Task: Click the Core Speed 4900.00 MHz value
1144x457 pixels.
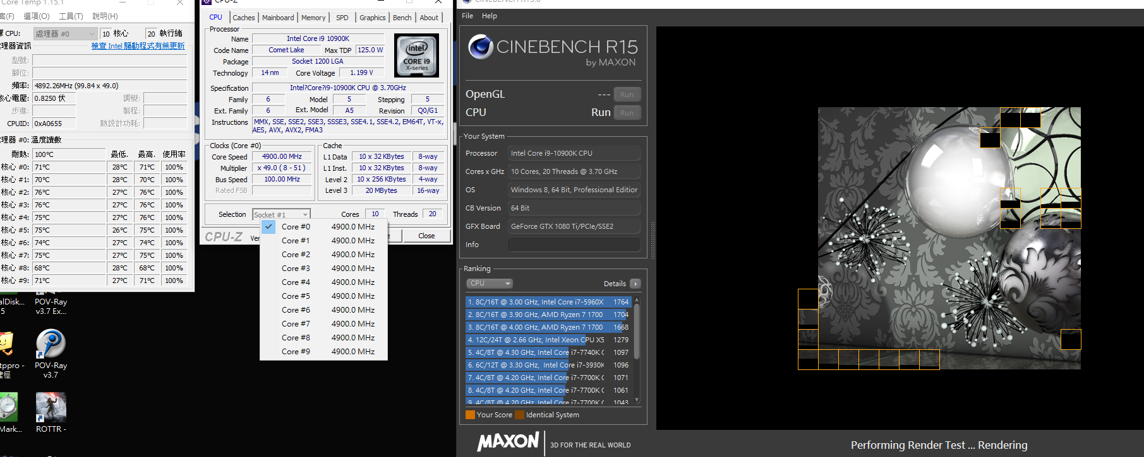Action: click(282, 156)
